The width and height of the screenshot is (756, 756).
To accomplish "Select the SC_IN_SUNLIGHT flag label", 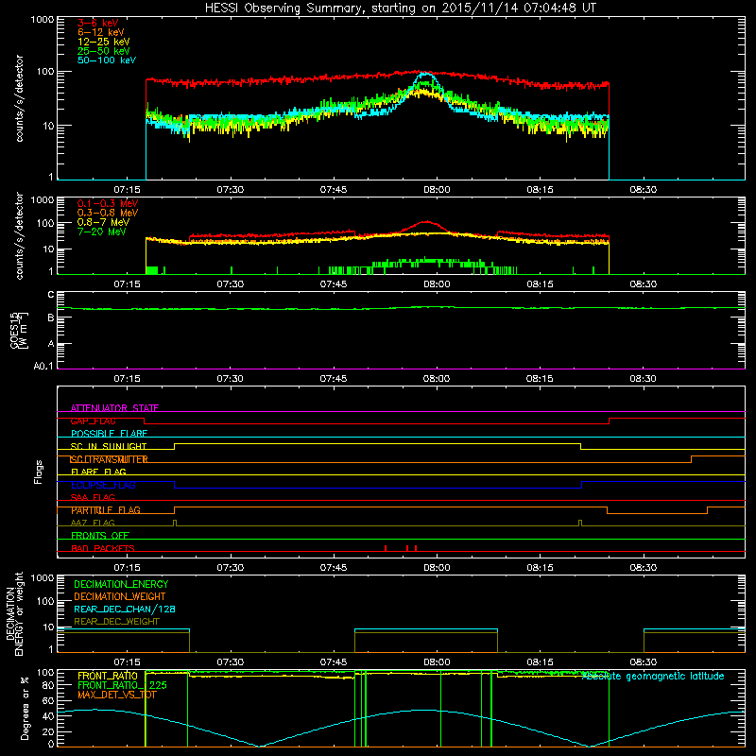I will click(x=109, y=446).
